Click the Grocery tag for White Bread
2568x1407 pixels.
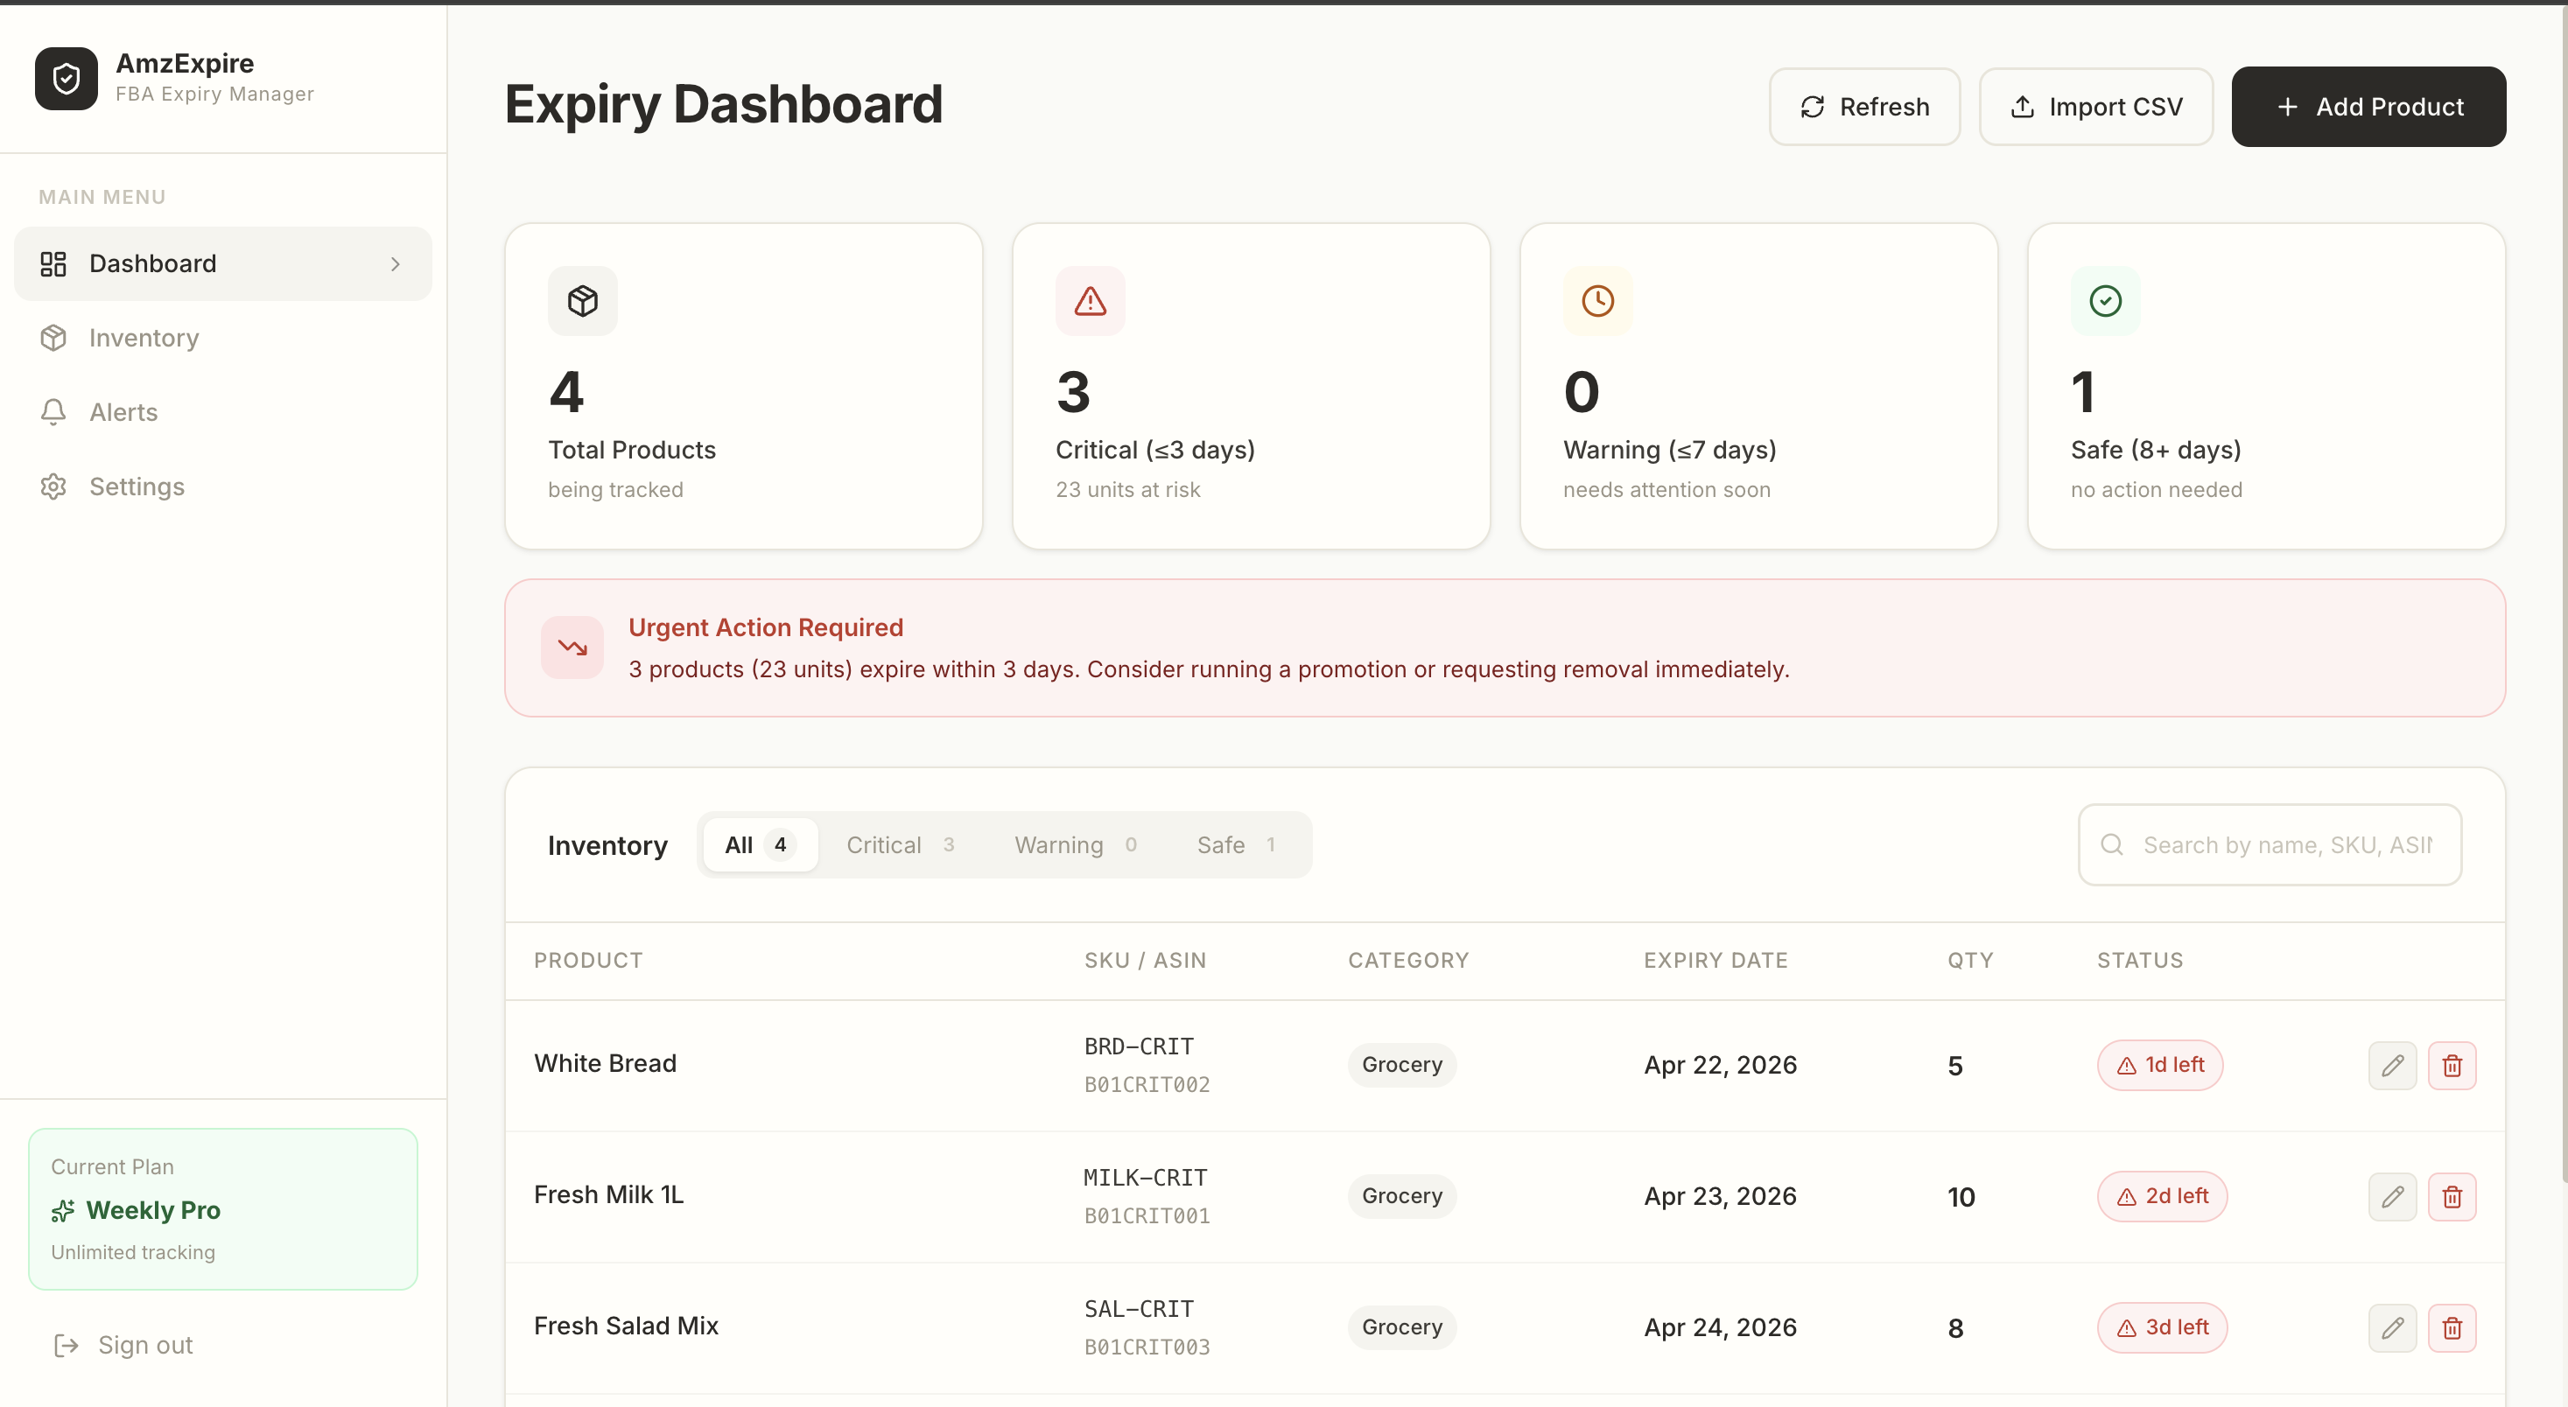[1401, 1065]
